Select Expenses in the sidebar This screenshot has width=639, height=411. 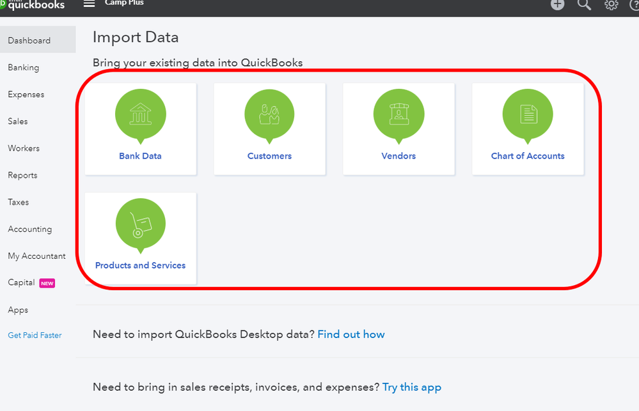(26, 95)
